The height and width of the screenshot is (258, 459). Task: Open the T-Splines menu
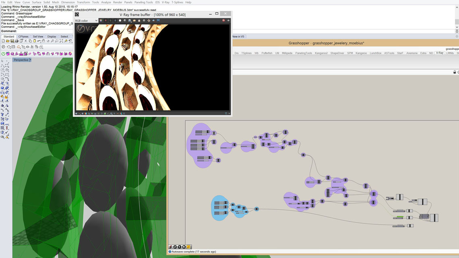[x=178, y=2]
